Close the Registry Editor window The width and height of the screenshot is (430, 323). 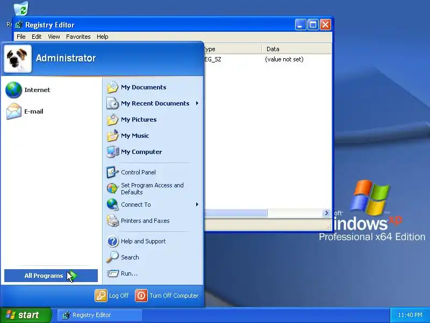326,25
